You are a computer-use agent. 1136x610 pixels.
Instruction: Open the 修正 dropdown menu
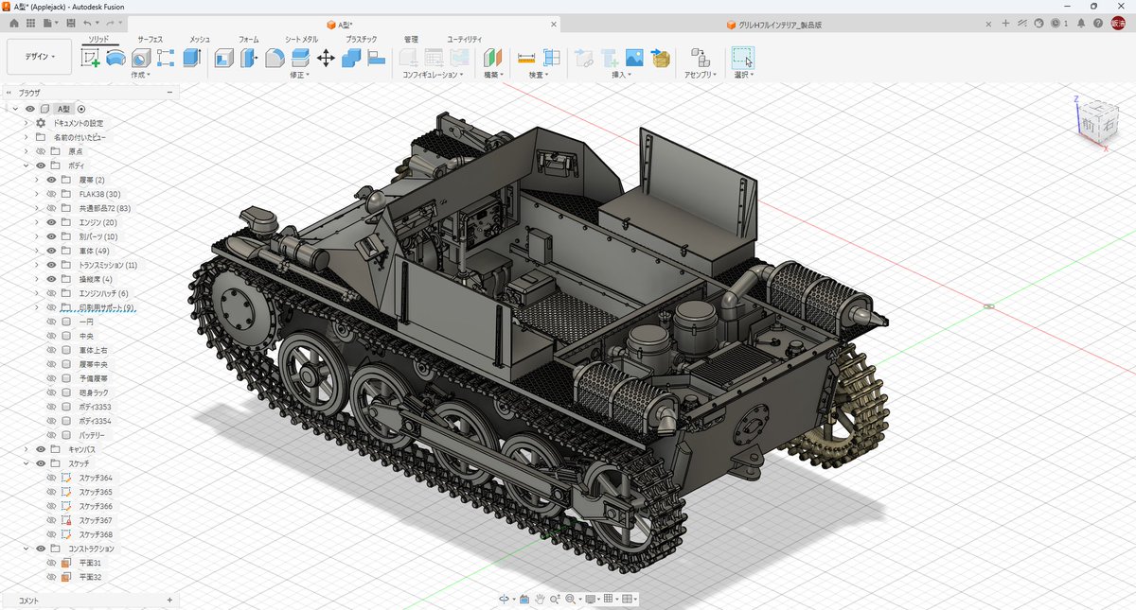click(299, 74)
